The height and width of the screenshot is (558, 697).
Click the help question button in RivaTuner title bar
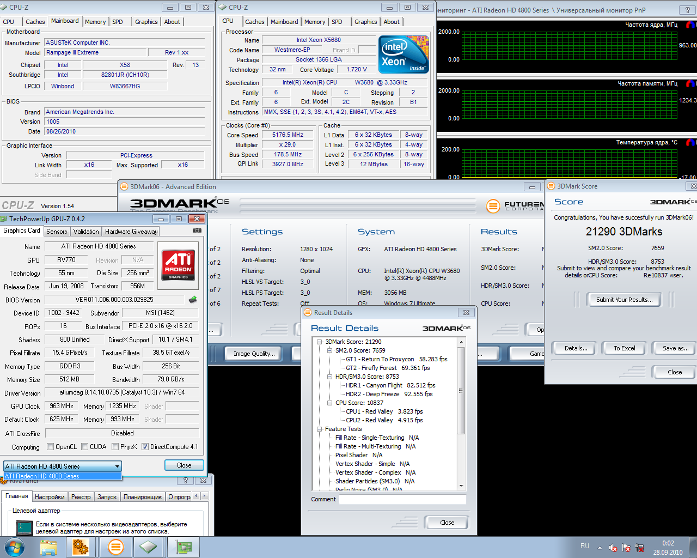186,481
